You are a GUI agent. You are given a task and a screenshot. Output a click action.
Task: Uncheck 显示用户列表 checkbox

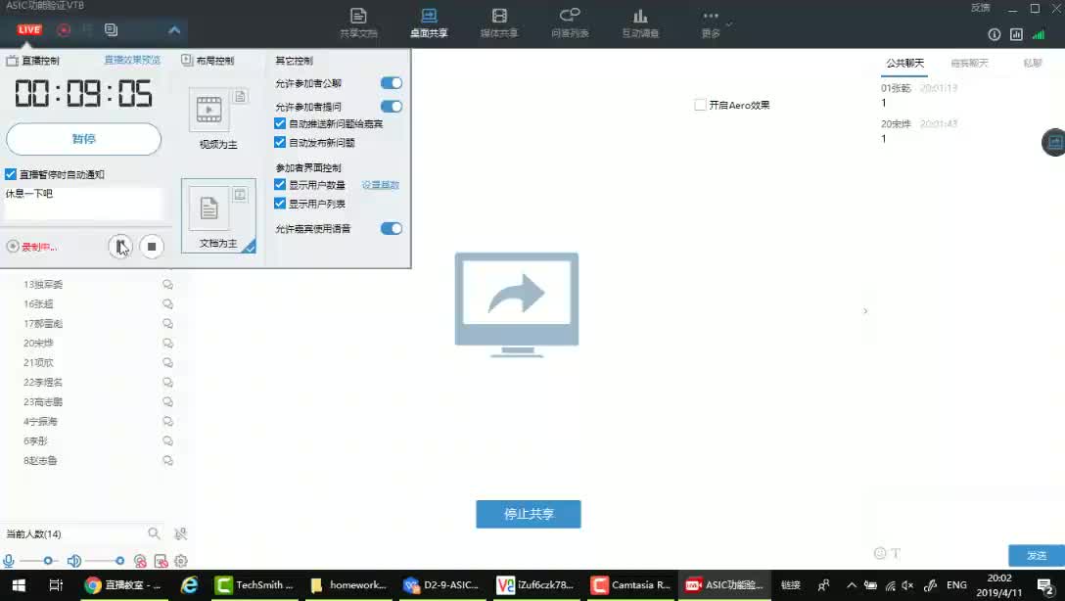pos(280,204)
